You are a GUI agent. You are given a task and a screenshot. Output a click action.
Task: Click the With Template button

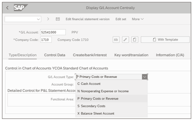[165, 40]
